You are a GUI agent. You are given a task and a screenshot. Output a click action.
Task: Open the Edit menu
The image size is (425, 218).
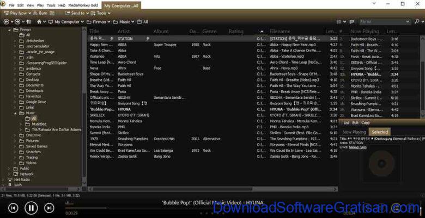(21, 5)
